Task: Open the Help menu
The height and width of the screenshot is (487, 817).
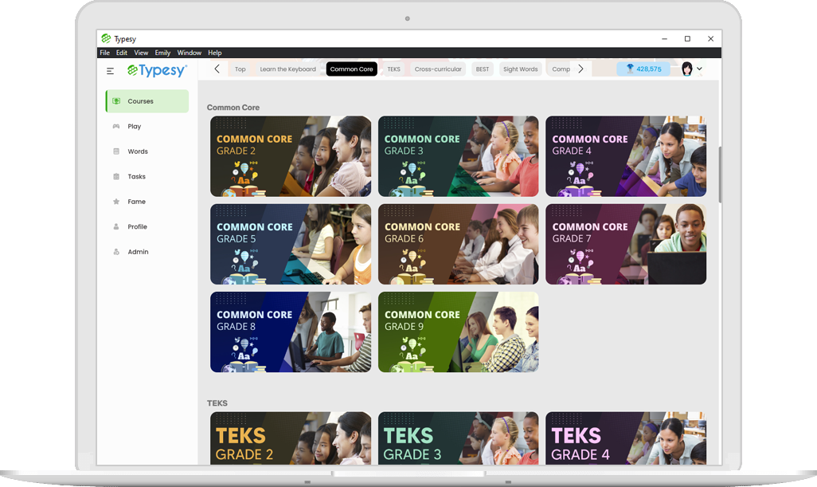Action: click(215, 53)
